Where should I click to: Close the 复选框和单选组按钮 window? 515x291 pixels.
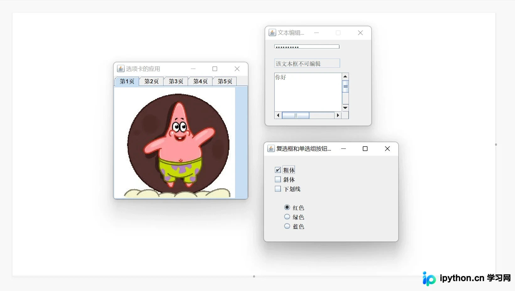pos(387,148)
